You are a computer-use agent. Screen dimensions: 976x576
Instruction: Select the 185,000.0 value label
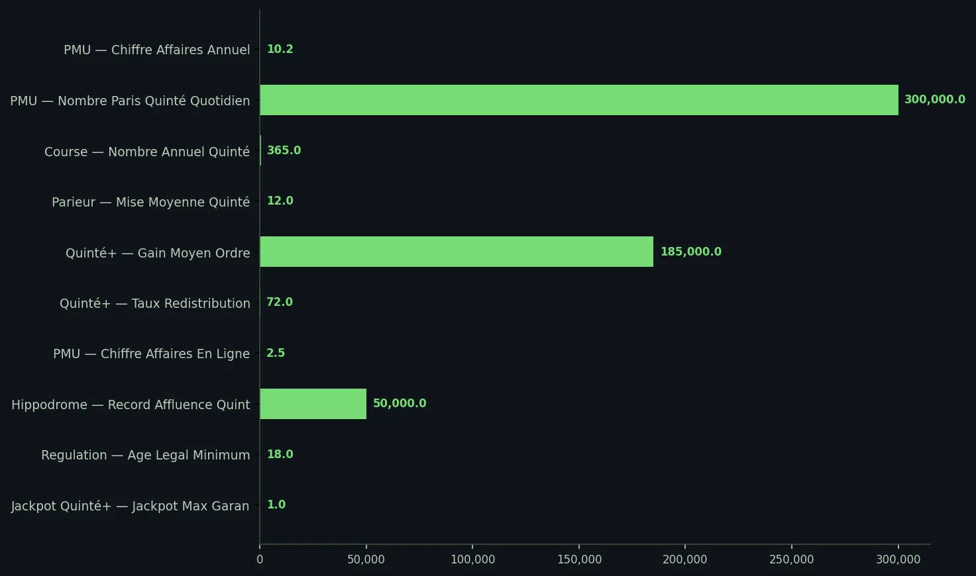click(691, 252)
